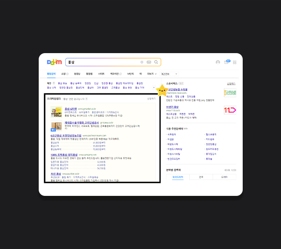Click the 인삼 related search link
Screen dimensions: 281x249
pyautogui.click(x=96, y=83)
